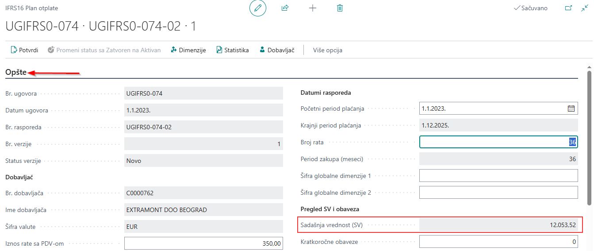Open Dobavljač action
The image size is (594, 251).
point(277,50)
